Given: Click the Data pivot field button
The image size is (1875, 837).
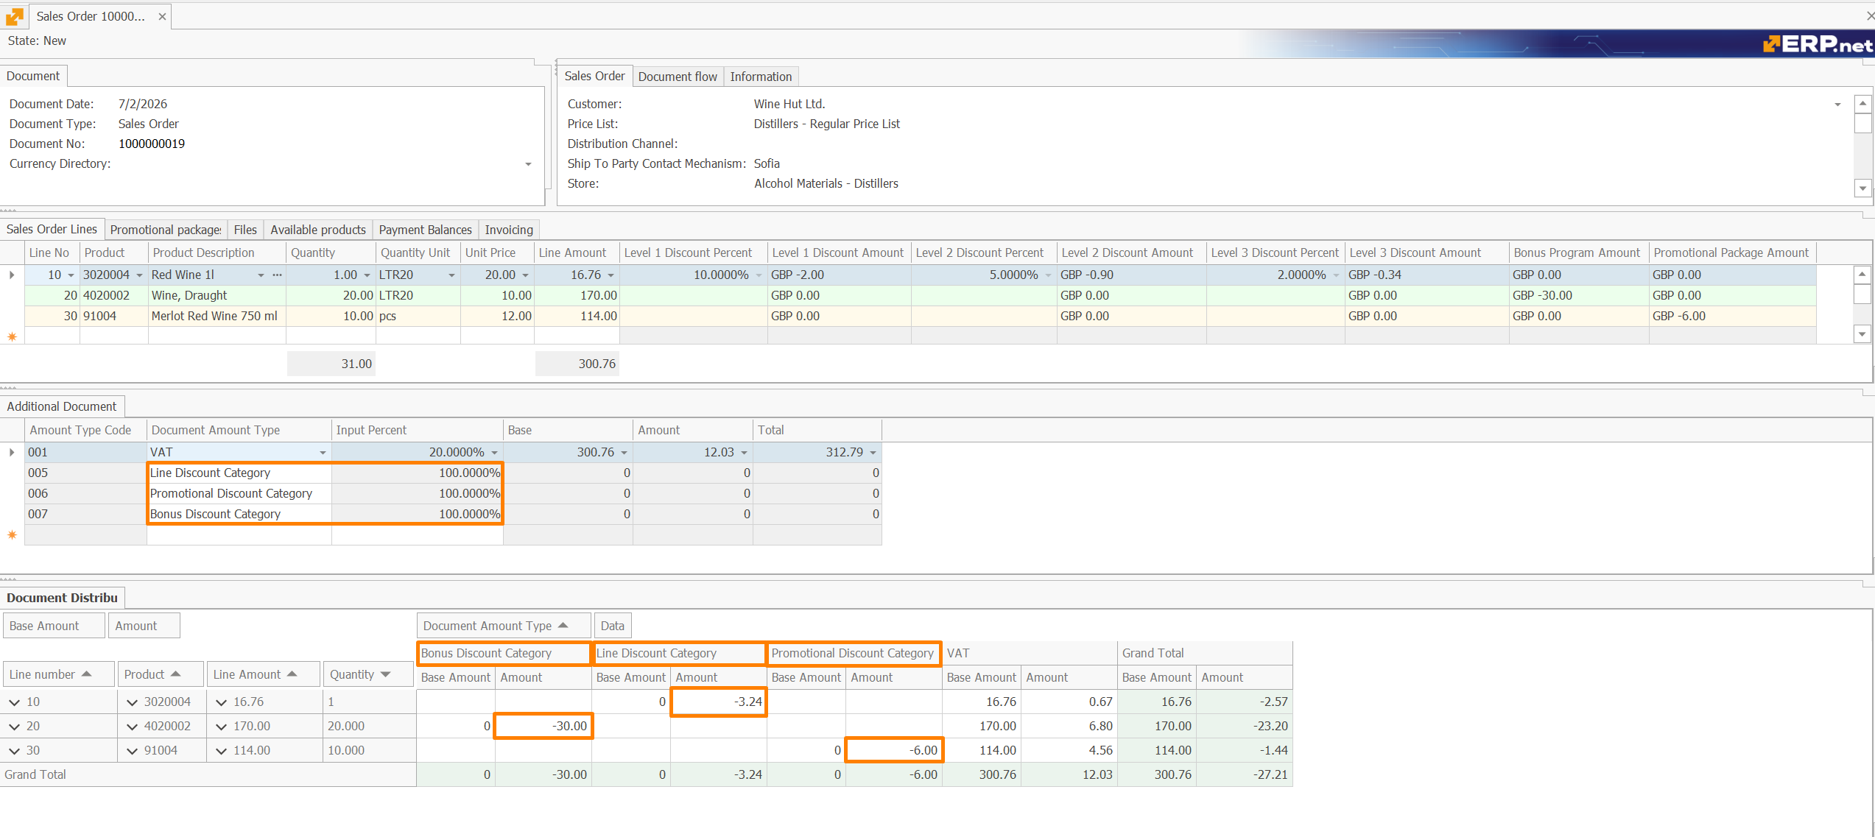Looking at the screenshot, I should pos(613,626).
